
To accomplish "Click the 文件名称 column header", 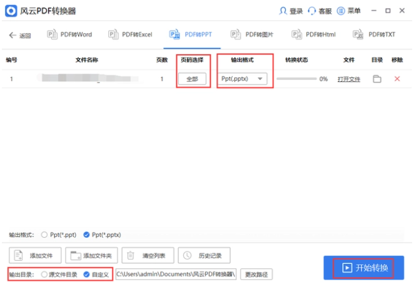I will [87, 60].
